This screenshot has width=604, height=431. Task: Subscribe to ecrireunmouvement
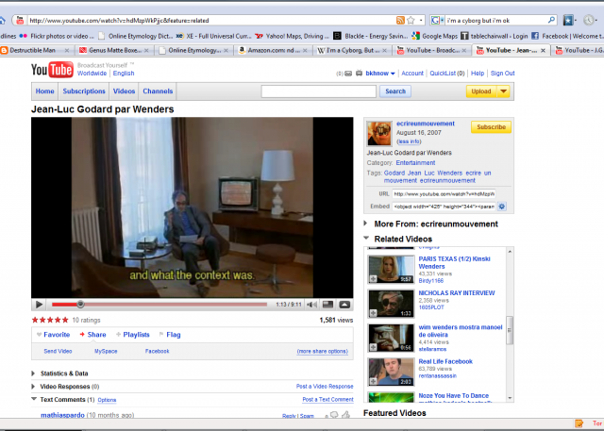(x=491, y=127)
